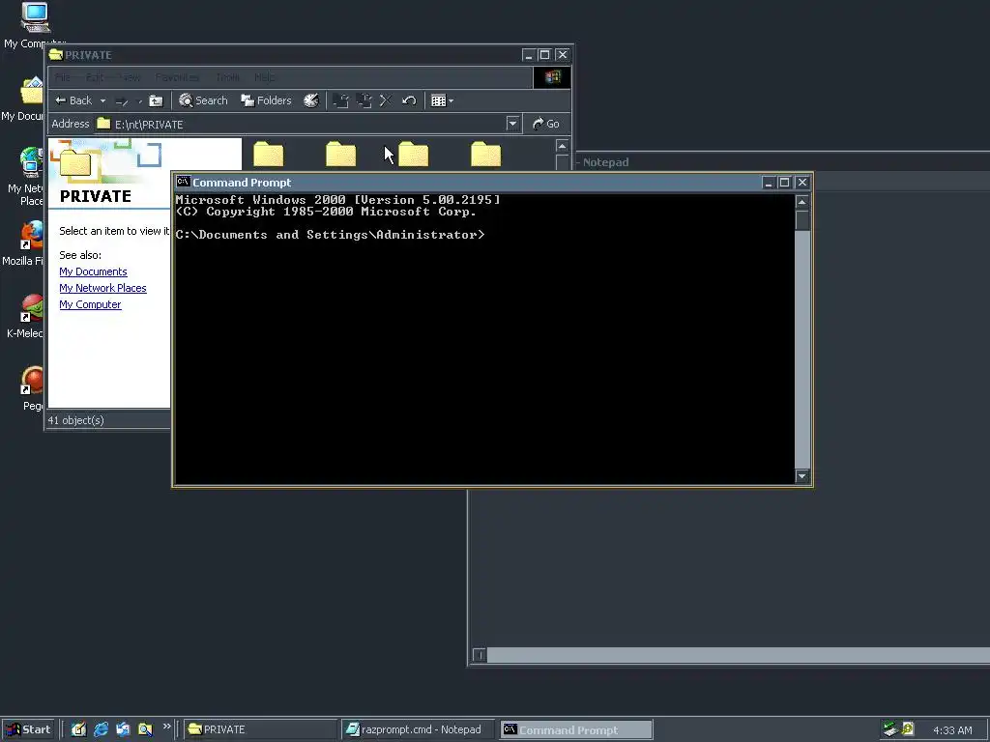
Task: Minimize the PRIVATE explorer window
Action: point(529,55)
